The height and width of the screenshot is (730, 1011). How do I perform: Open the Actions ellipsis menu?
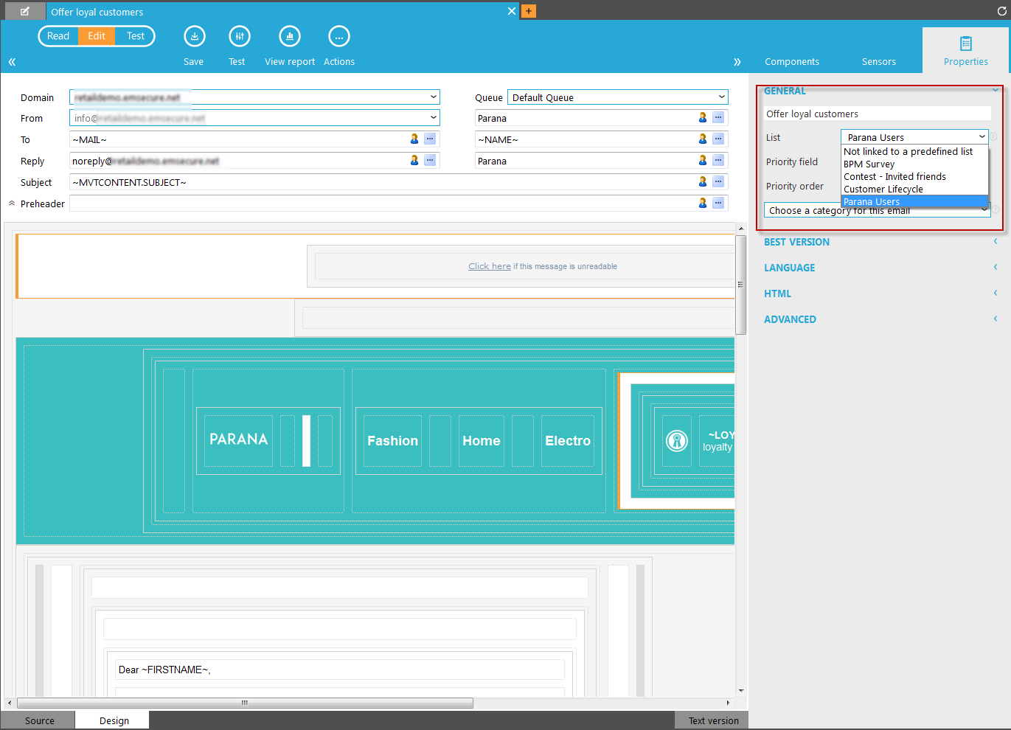coord(338,36)
